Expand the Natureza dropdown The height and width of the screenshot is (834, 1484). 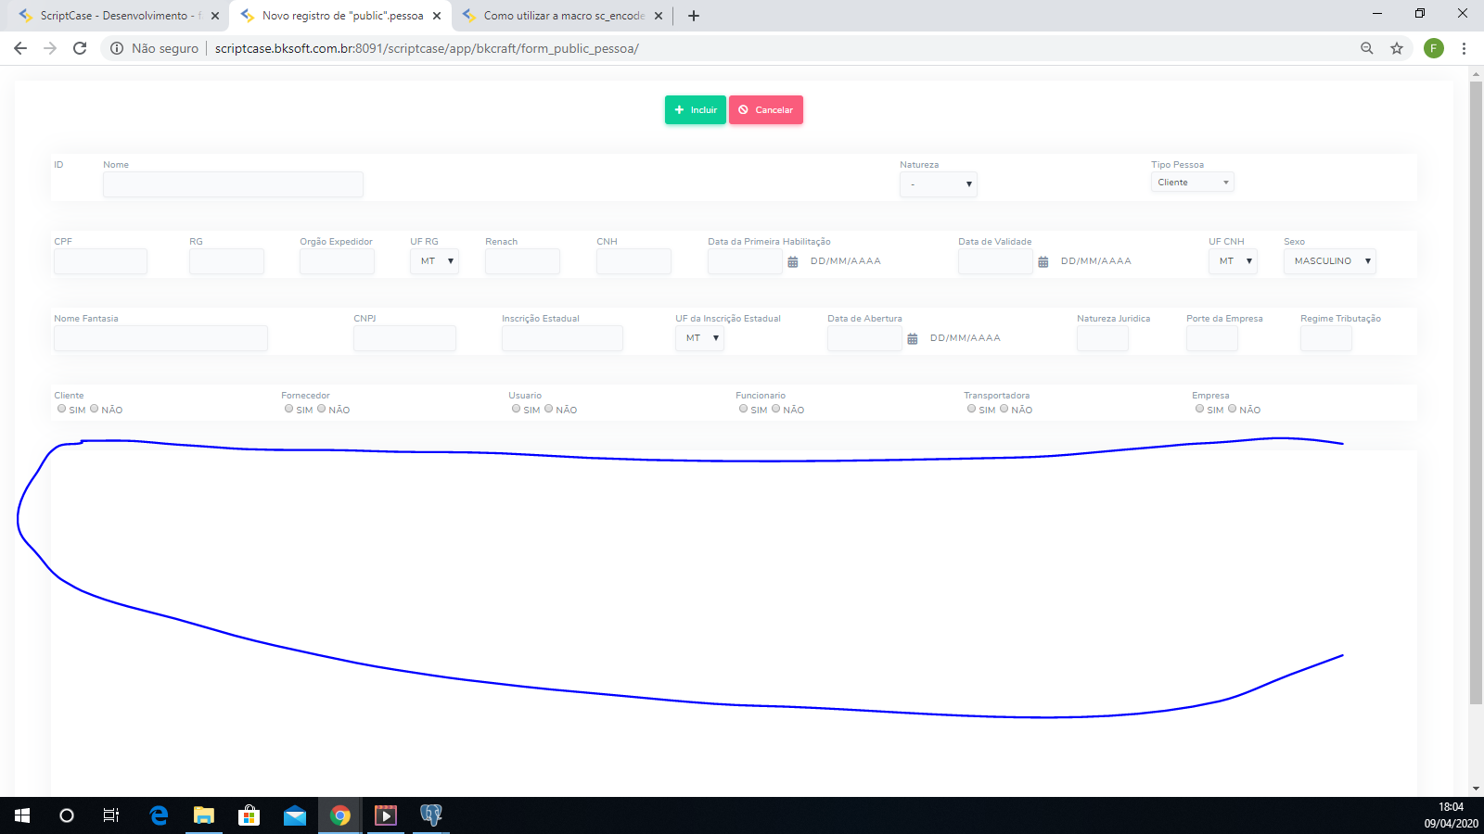pos(938,184)
